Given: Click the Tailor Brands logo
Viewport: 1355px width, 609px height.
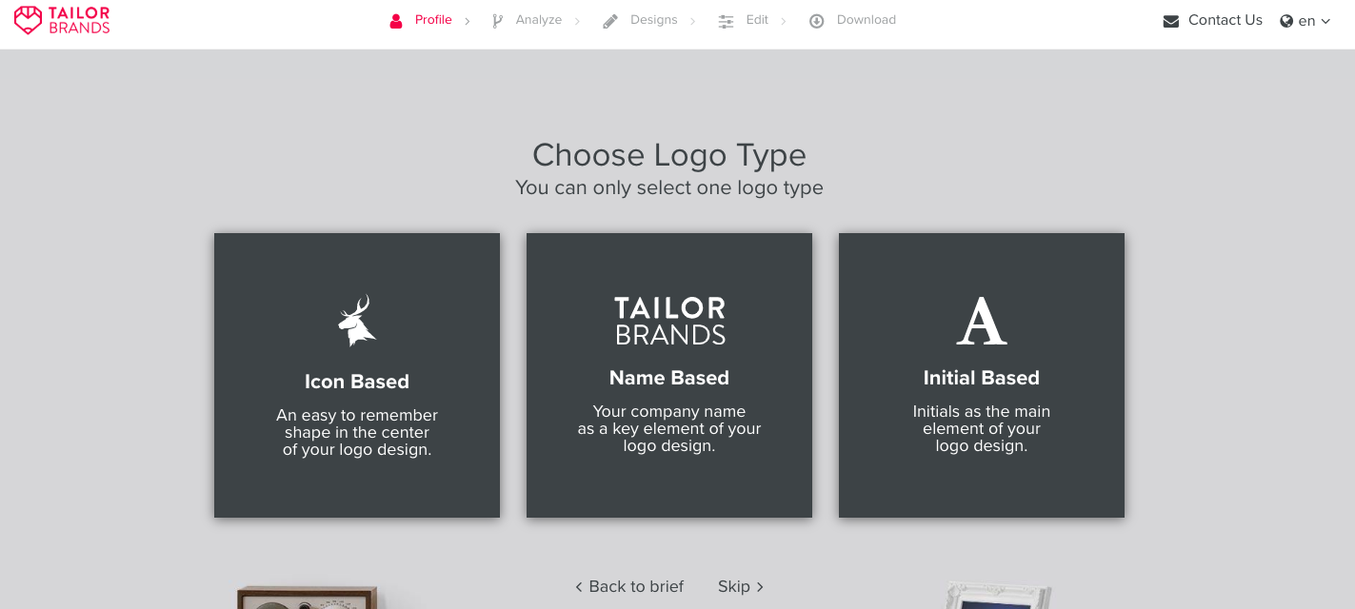Looking at the screenshot, I should tap(62, 20).
